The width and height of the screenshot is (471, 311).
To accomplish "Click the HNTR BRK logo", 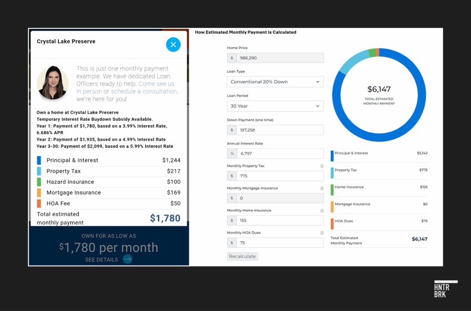I will tap(446, 289).
